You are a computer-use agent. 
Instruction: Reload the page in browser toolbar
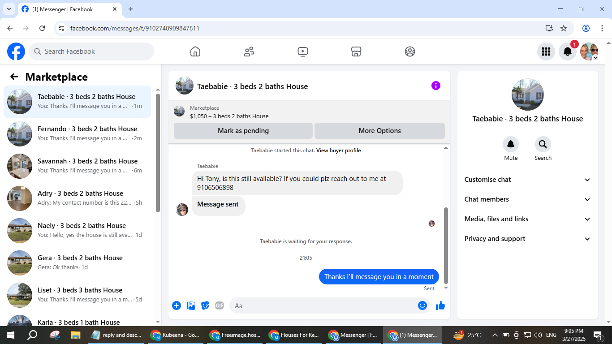click(42, 28)
